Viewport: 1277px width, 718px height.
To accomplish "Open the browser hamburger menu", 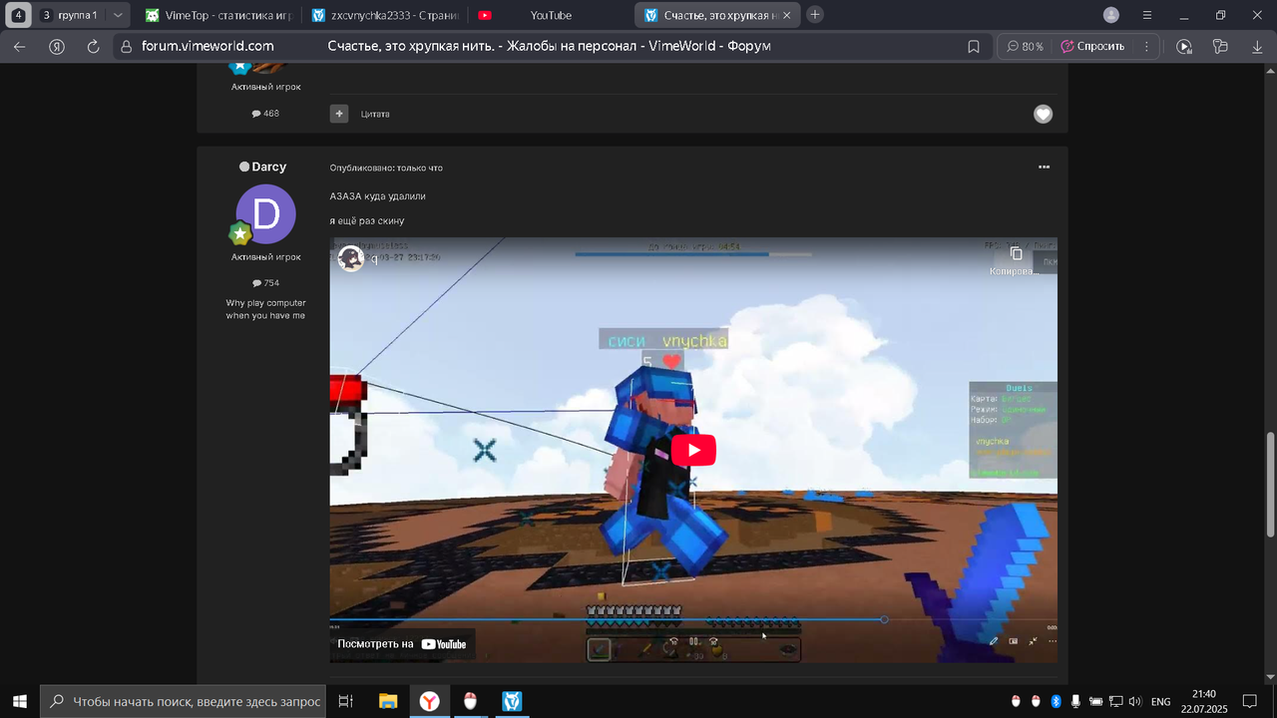I will point(1147,15).
